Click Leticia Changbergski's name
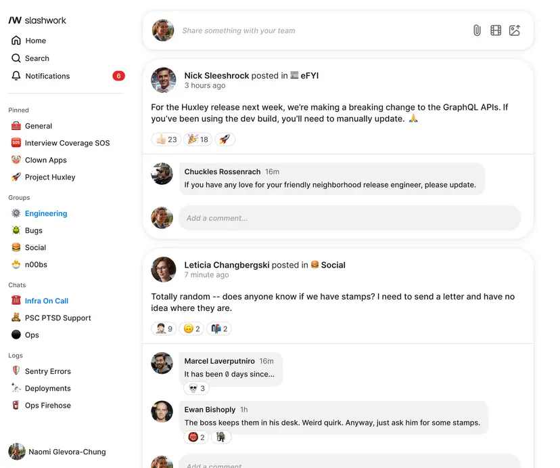The width and height of the screenshot is (560, 468). click(227, 265)
